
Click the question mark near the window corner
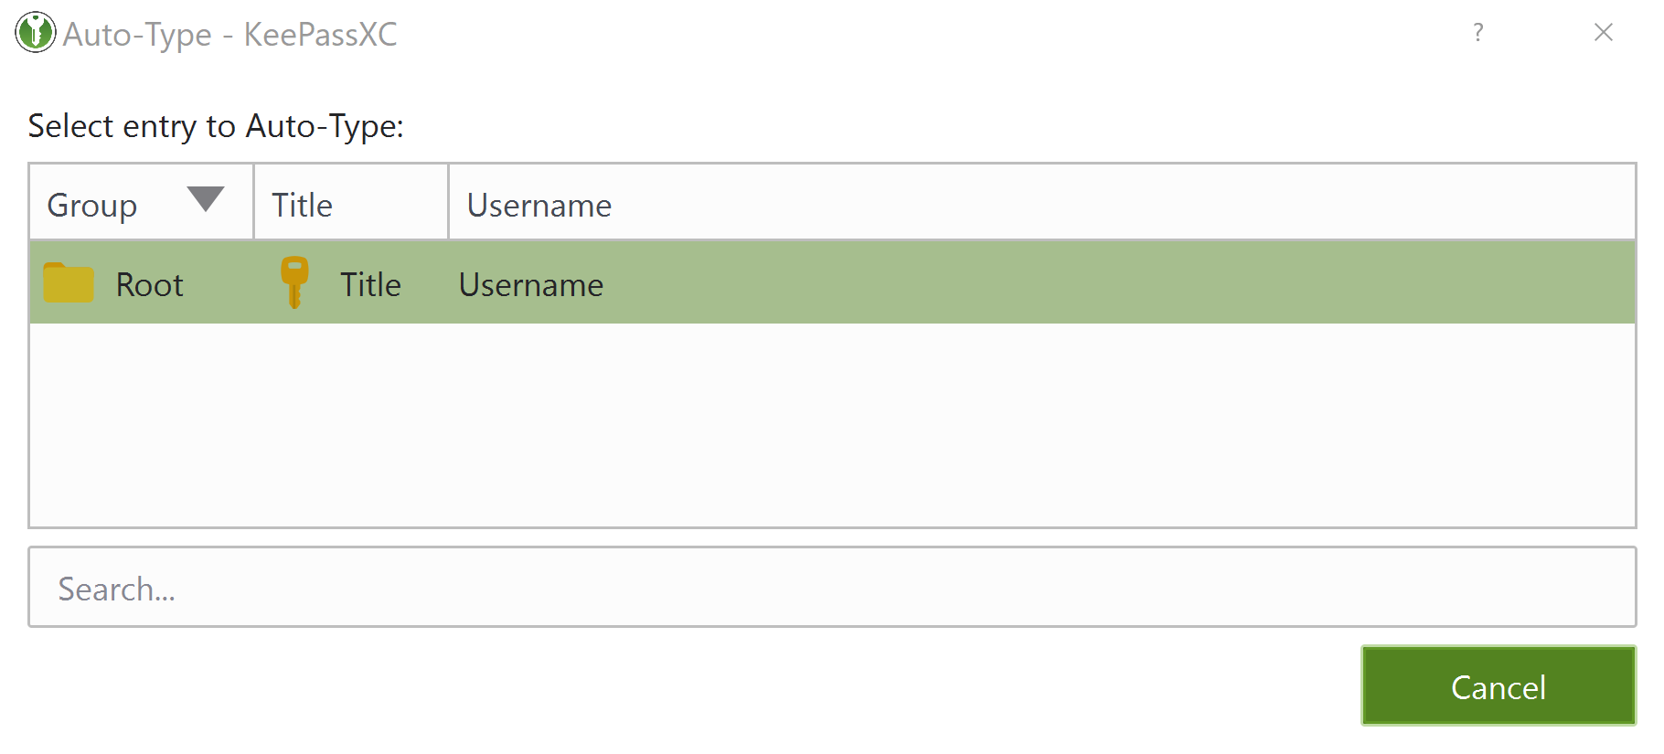1477,33
